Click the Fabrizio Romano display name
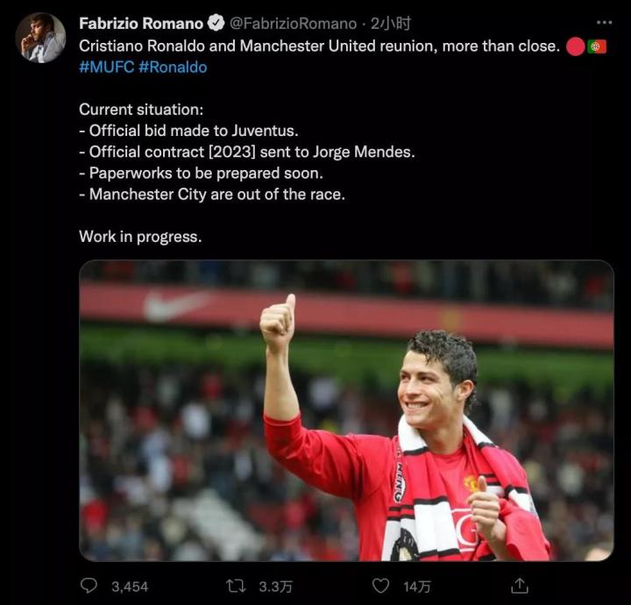Screen dimensions: 631x605 140,24
